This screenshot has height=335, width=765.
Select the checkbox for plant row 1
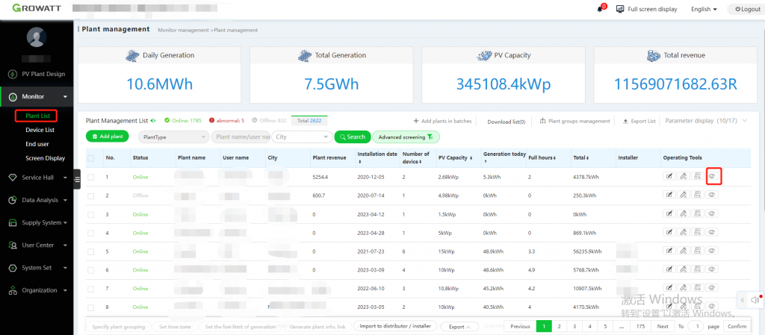pyautogui.click(x=90, y=178)
